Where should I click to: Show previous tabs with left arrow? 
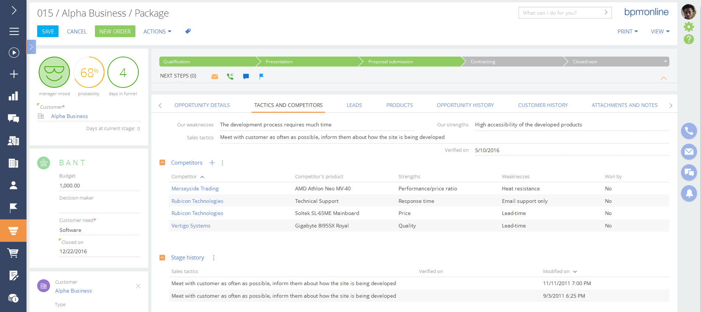click(x=160, y=105)
